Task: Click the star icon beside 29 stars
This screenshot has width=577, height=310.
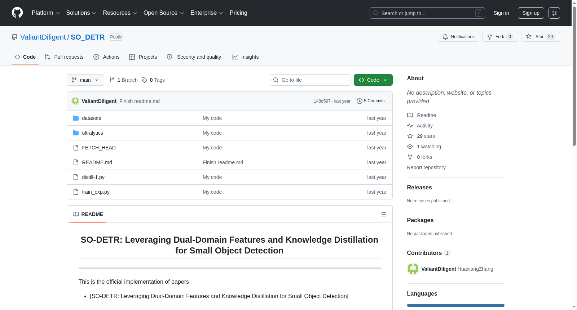Action: [410, 136]
